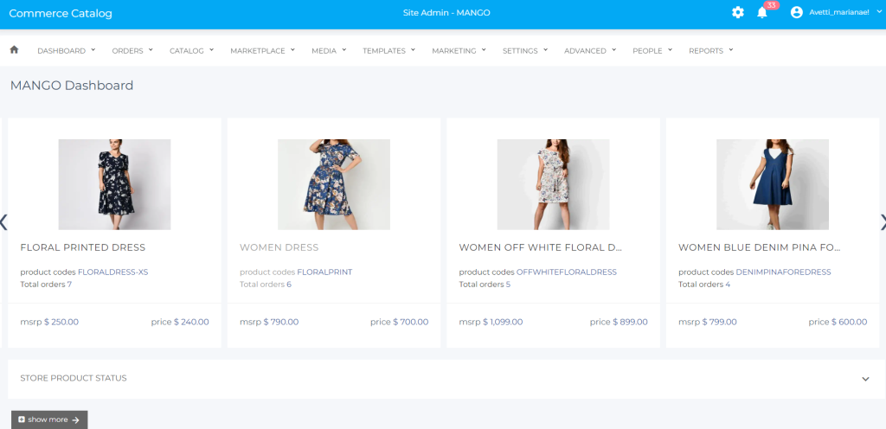This screenshot has height=429, width=886.
Task: Click msrp value $ 799.00
Action: click(719, 322)
